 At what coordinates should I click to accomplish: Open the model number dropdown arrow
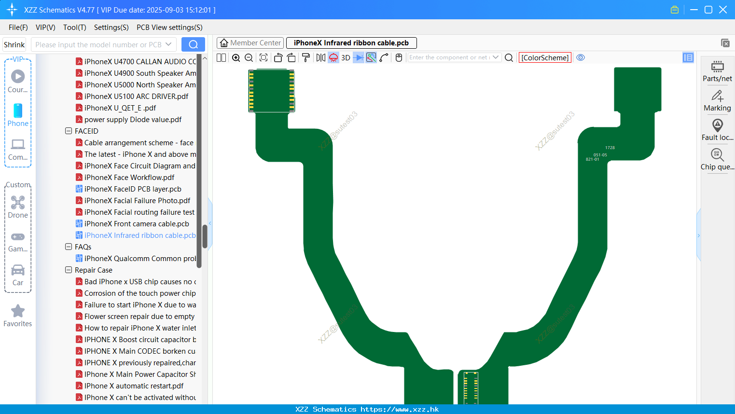pos(168,44)
